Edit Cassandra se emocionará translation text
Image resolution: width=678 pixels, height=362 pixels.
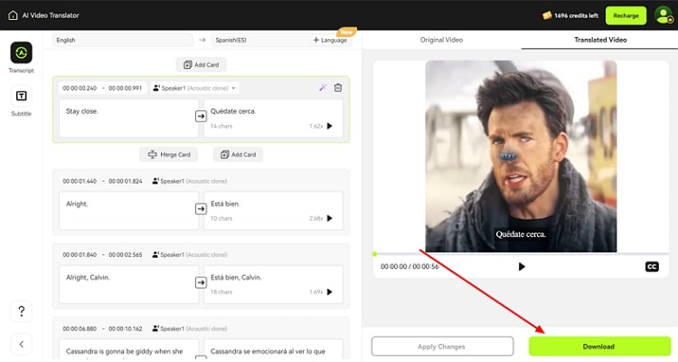(x=273, y=351)
